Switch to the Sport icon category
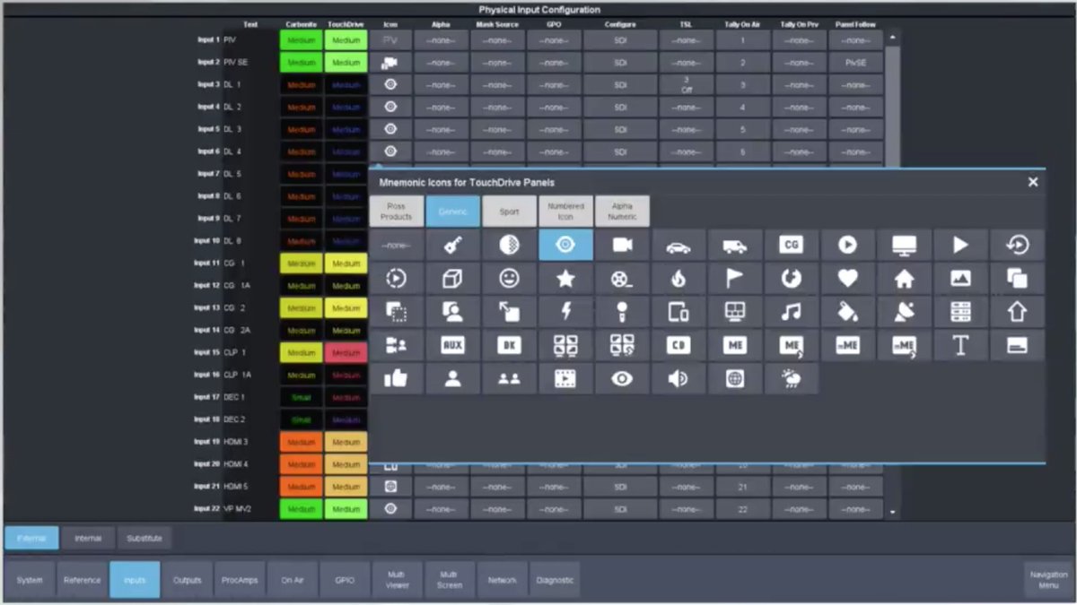Image resolution: width=1077 pixels, height=605 pixels. tap(509, 212)
